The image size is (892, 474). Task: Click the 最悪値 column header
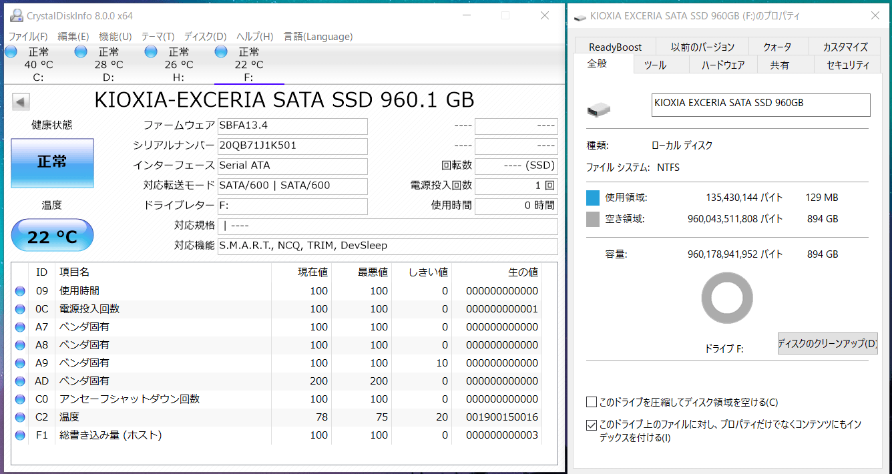click(362, 272)
